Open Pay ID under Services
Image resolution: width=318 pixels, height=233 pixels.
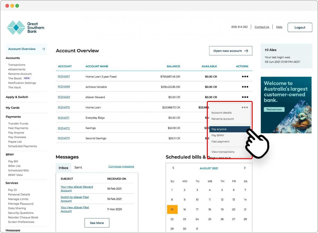pyautogui.click(x=13, y=190)
